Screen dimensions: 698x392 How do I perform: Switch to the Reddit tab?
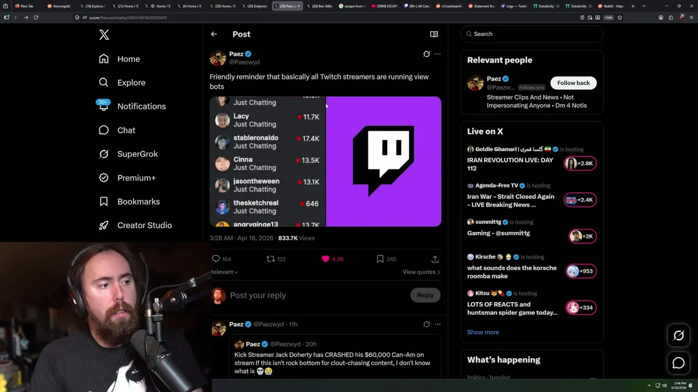click(x=611, y=6)
